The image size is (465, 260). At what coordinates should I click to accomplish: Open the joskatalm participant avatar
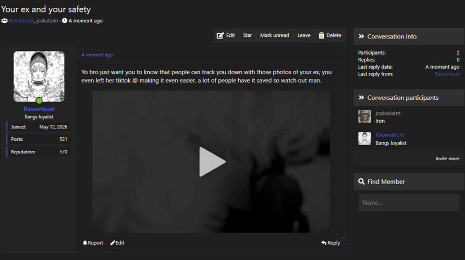pos(364,116)
